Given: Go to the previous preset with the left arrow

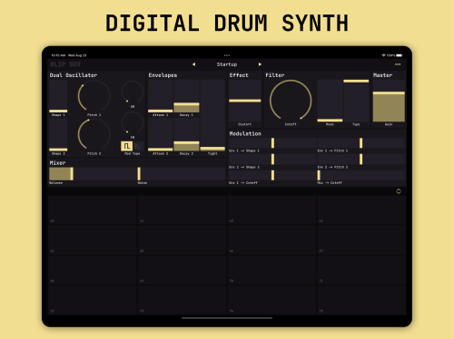Looking at the screenshot, I should coord(193,64).
